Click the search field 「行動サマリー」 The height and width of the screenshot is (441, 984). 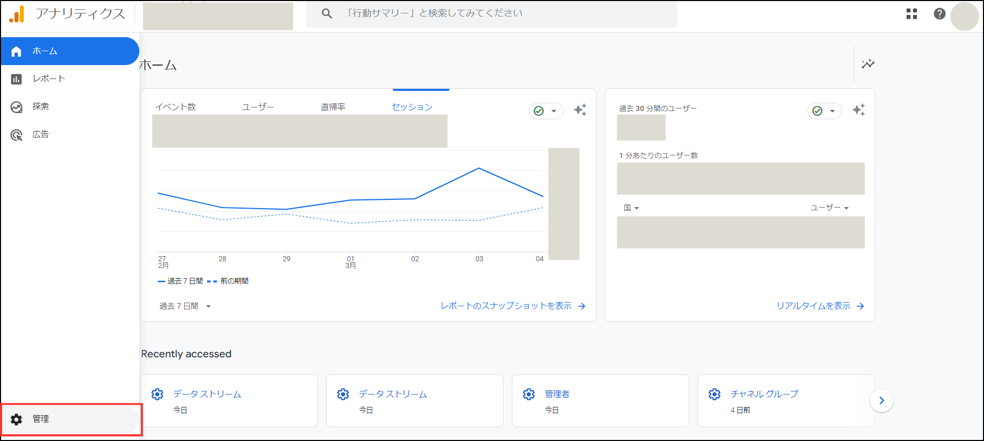click(492, 13)
